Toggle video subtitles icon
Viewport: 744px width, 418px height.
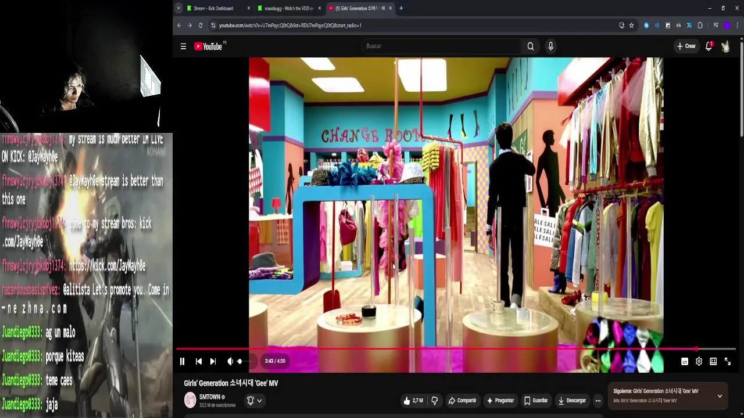685,361
